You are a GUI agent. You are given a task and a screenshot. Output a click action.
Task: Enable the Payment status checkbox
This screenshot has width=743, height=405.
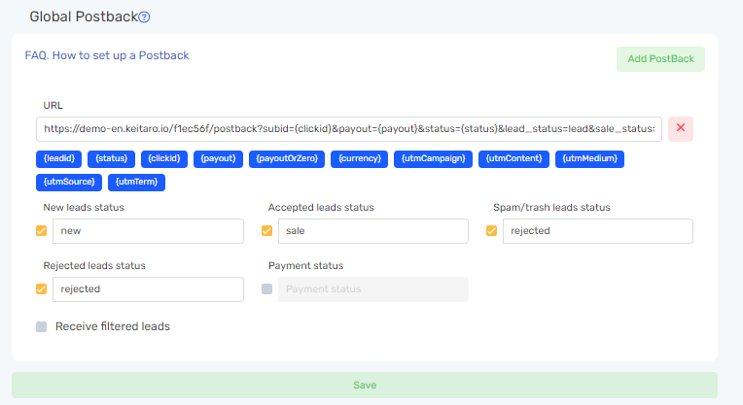click(x=266, y=289)
